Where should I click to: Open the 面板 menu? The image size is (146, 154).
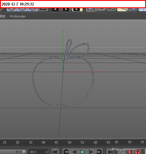(3, 16)
